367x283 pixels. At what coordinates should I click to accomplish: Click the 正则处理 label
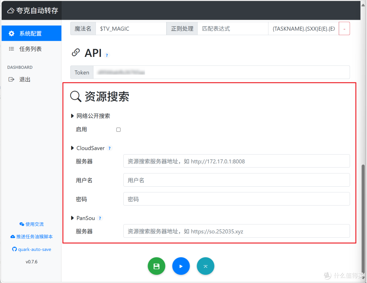(182, 29)
